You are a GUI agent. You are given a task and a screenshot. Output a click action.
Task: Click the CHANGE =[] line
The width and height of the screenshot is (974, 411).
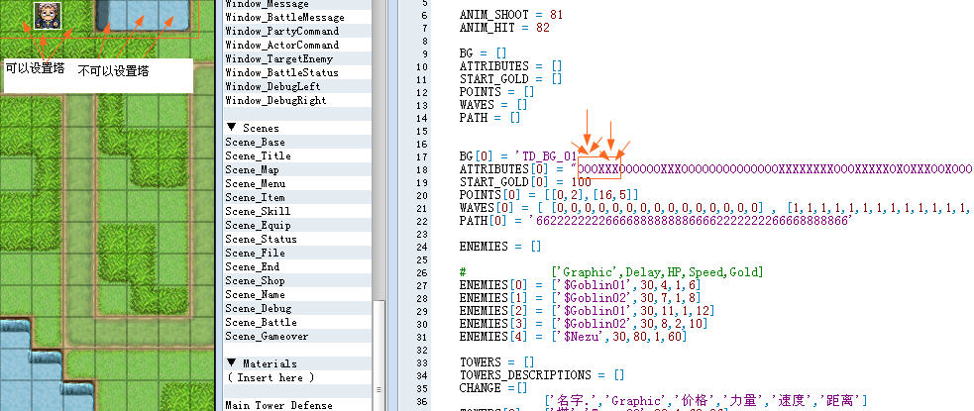pos(493,388)
